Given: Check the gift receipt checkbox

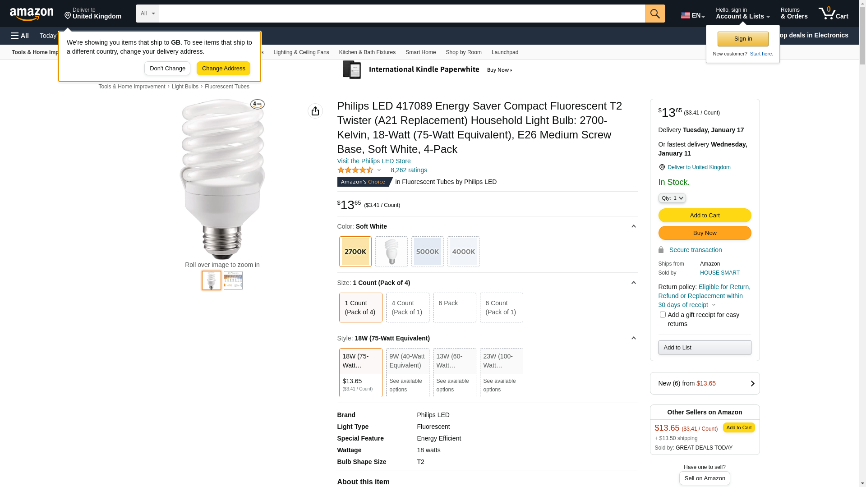Looking at the screenshot, I should [663, 315].
